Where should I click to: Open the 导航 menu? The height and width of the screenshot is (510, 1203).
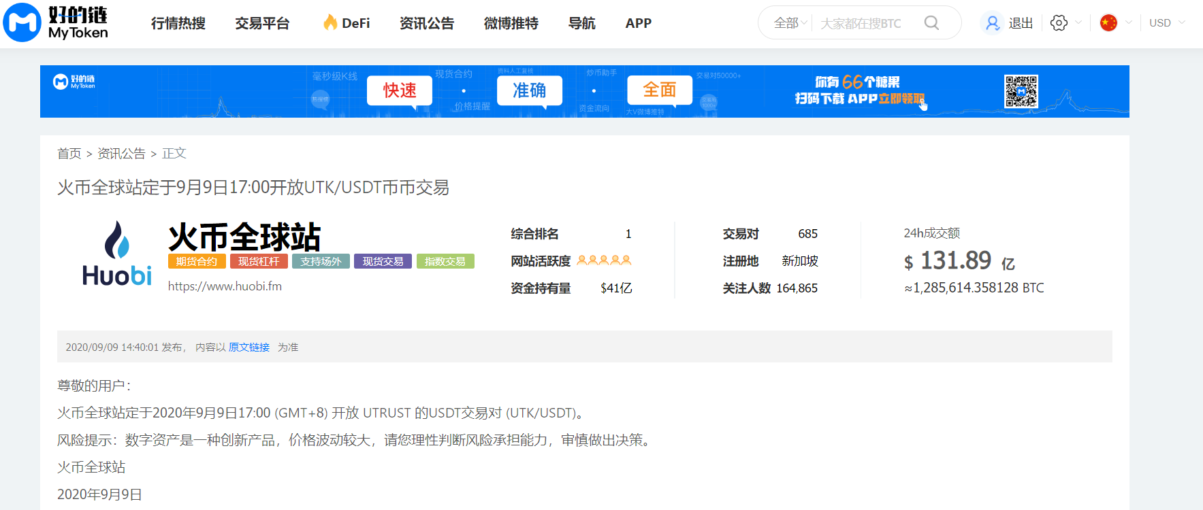582,23
